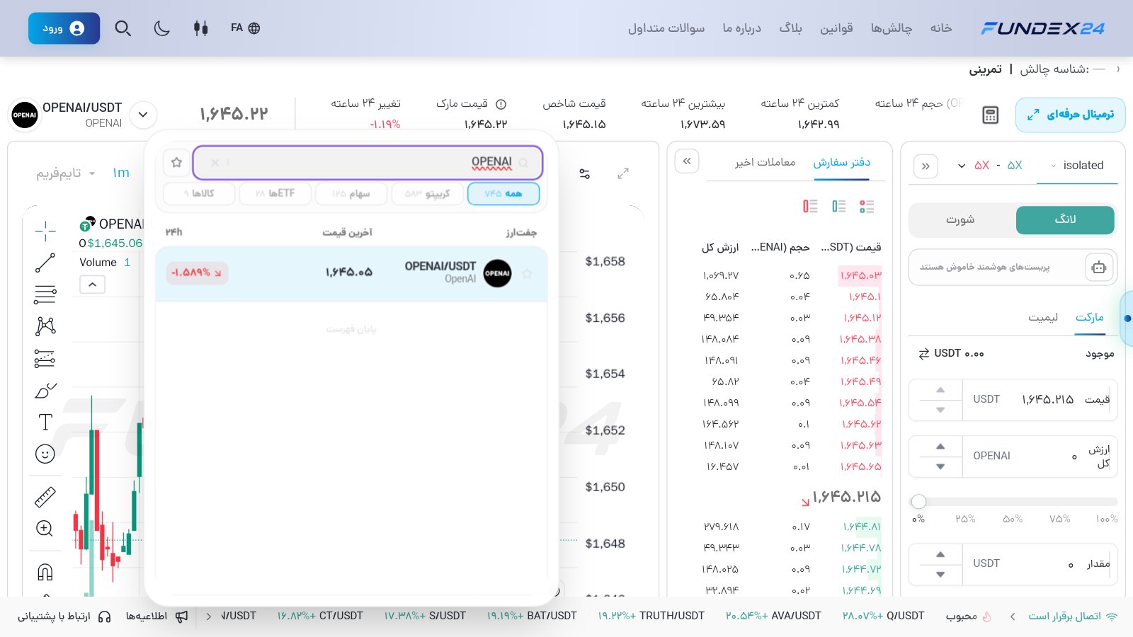Click the pair search field containing OPENAI
1133x637 pixels.
tap(368, 163)
